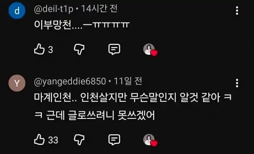
Task: Open the '14시간 전' timestamp link
Action: [x=99, y=9]
